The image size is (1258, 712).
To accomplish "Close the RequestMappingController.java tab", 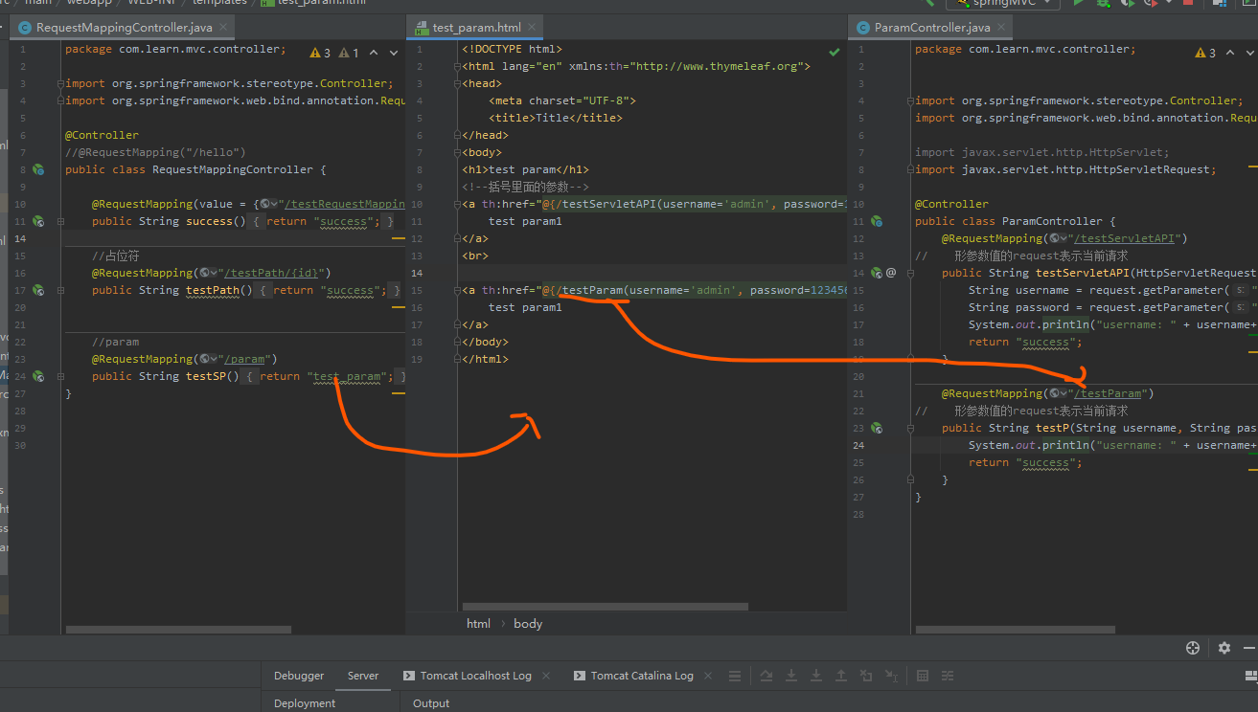I will 224,28.
